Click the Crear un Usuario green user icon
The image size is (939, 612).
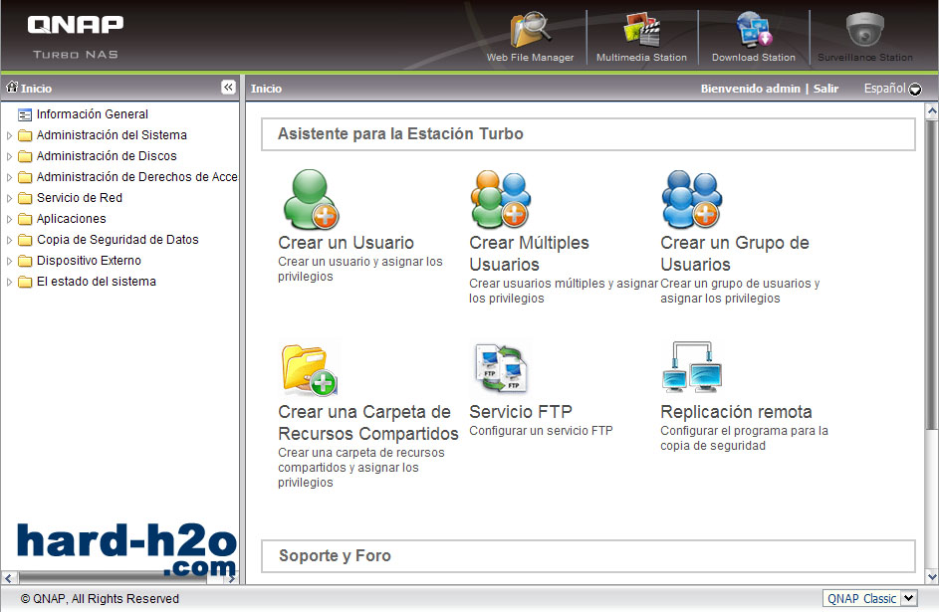click(x=311, y=199)
